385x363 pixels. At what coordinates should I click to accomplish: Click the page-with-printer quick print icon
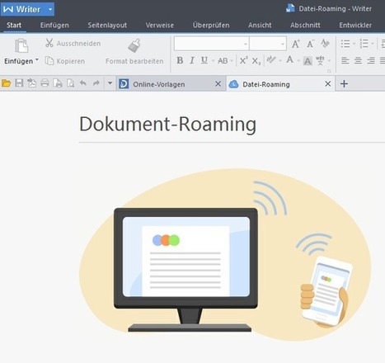click(58, 83)
